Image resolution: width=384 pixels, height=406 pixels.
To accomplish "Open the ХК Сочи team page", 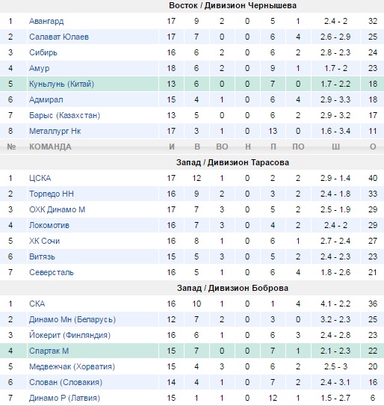I will [x=45, y=241].
